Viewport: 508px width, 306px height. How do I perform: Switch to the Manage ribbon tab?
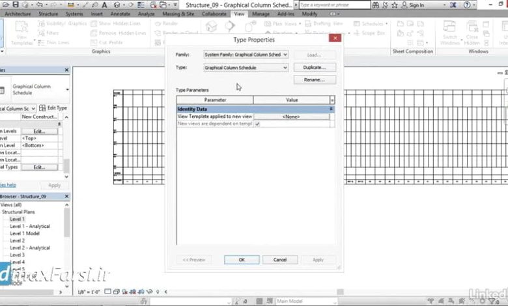coord(261,14)
